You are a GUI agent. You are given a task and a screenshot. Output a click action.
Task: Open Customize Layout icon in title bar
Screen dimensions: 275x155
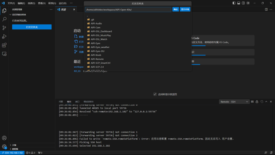coord(248,3)
